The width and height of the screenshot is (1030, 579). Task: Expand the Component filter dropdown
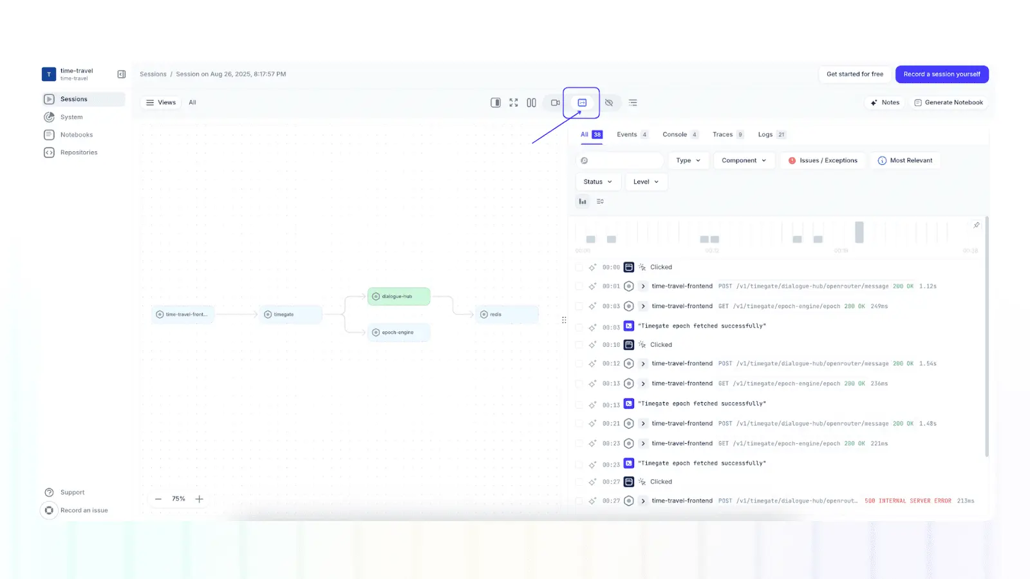pyautogui.click(x=744, y=161)
